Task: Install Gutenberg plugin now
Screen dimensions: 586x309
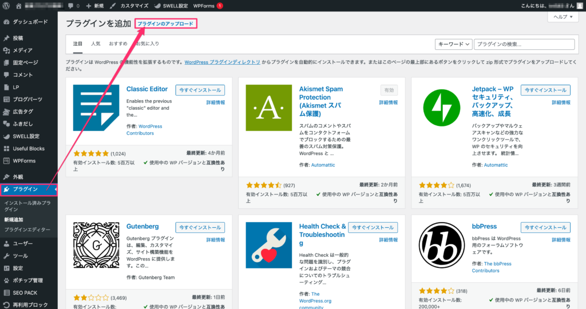Action: point(200,228)
